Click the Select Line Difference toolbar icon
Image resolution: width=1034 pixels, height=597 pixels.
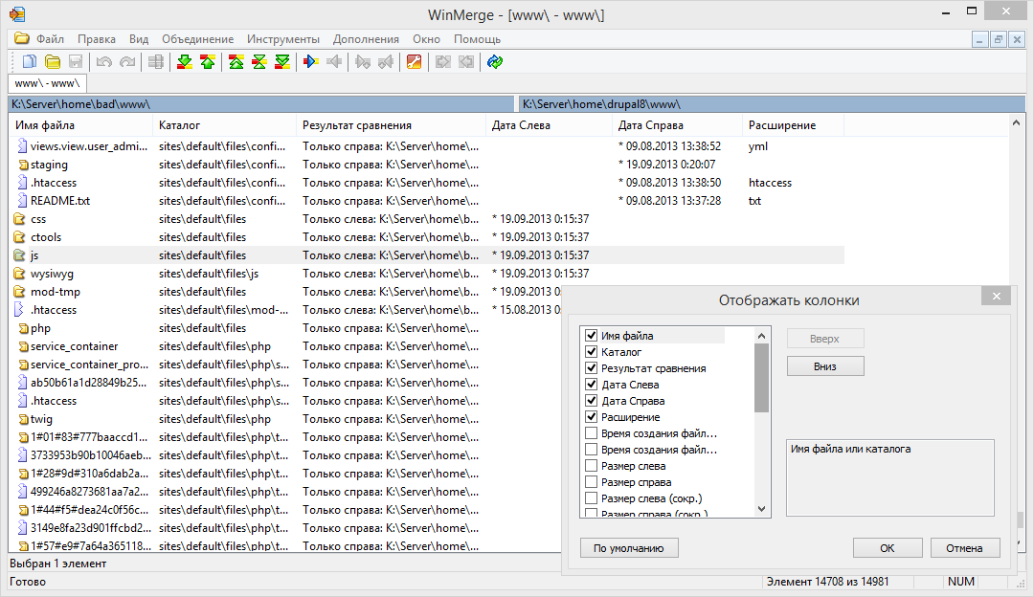pyautogui.click(x=156, y=62)
